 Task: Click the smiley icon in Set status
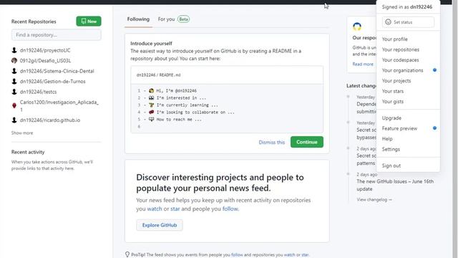[388, 22]
